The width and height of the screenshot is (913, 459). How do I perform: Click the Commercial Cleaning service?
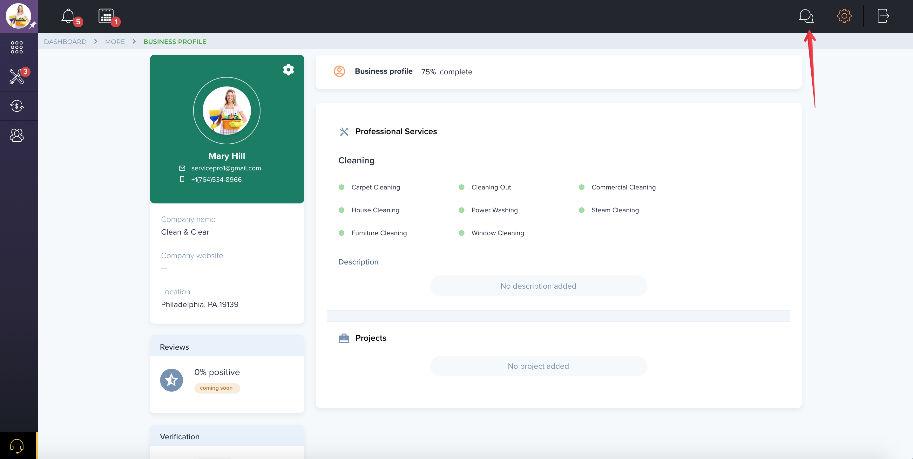coord(623,187)
